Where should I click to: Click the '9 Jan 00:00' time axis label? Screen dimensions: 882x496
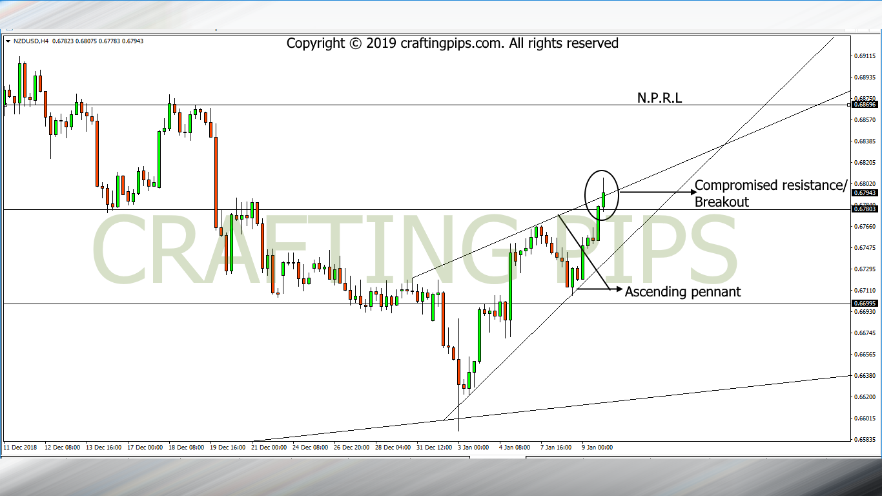[x=599, y=447]
